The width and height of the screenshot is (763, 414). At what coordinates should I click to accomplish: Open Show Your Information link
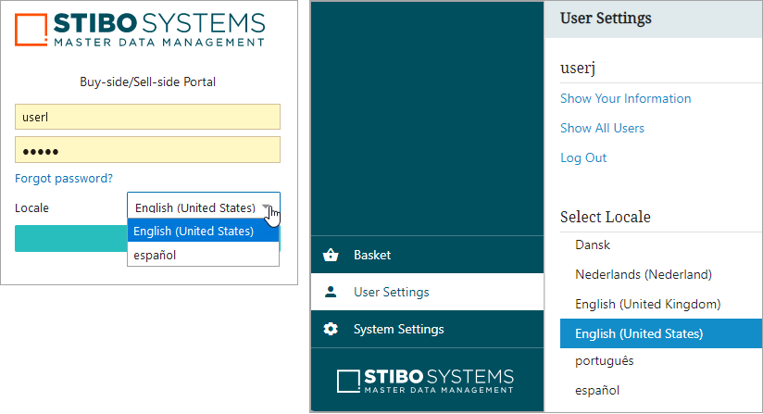click(625, 98)
